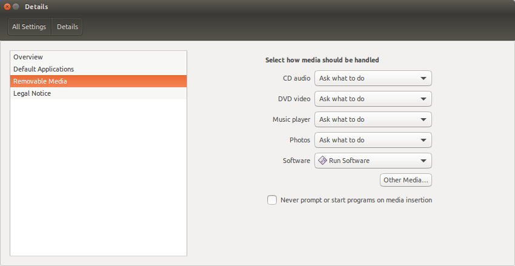Click the Other Media... button
Image resolution: width=515 pixels, height=266 pixels.
(406, 180)
